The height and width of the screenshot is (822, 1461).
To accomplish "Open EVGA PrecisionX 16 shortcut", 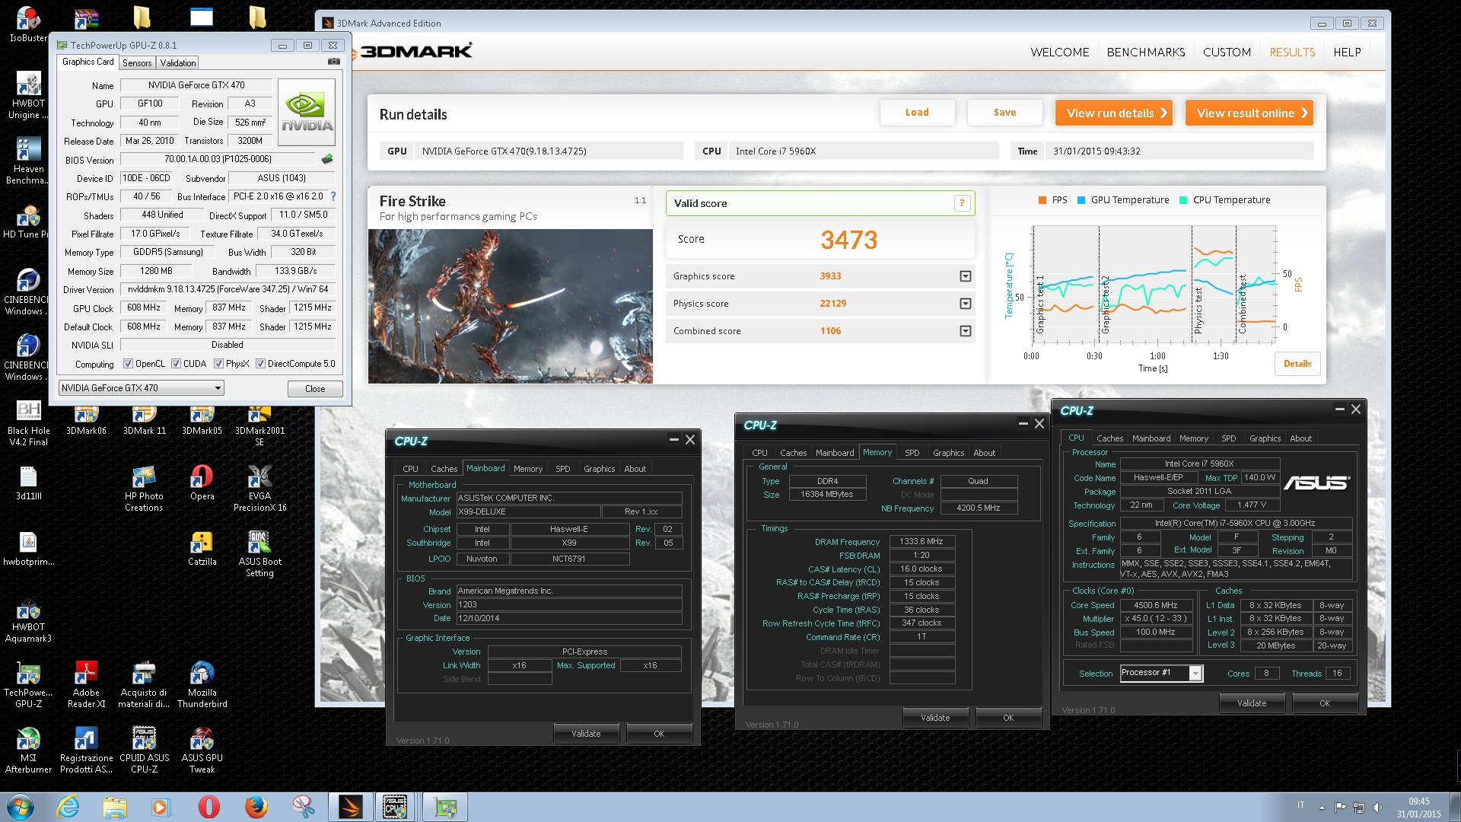I will 259,488.
